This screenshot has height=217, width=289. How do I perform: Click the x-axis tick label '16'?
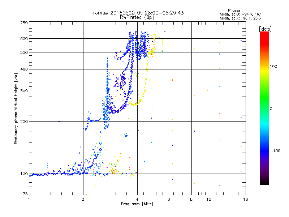click(246, 200)
